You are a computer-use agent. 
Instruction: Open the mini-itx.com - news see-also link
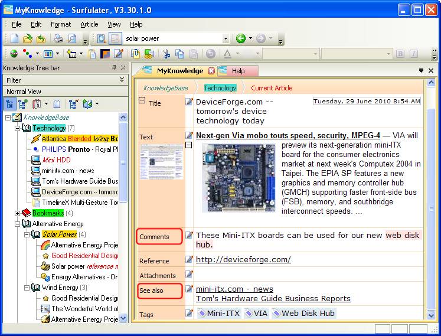coord(234,289)
